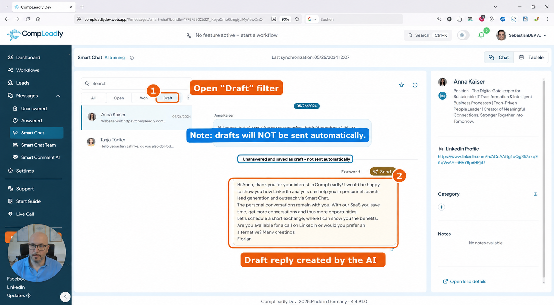Image resolution: width=554 pixels, height=305 pixels.
Task: Open Anna Kaiser's LinkedIn profile URL
Action: point(487,159)
